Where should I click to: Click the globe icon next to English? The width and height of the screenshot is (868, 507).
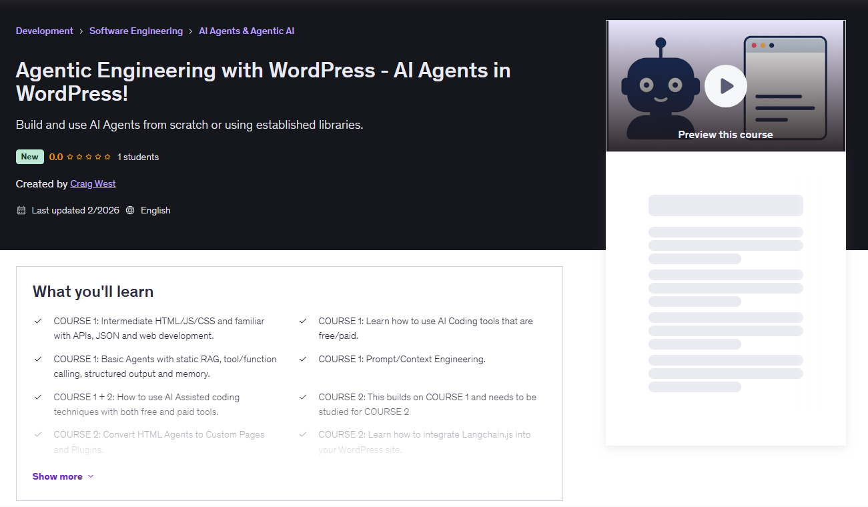130,209
